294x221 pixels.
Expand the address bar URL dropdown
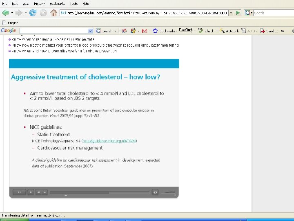coord(231,13)
